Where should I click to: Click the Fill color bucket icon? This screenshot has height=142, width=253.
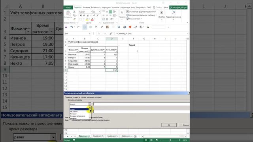[x=87, y=19]
